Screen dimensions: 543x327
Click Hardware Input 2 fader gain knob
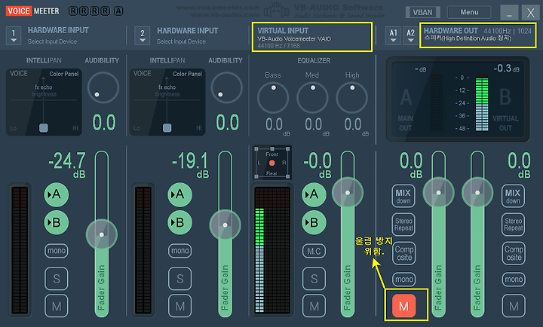click(x=225, y=225)
